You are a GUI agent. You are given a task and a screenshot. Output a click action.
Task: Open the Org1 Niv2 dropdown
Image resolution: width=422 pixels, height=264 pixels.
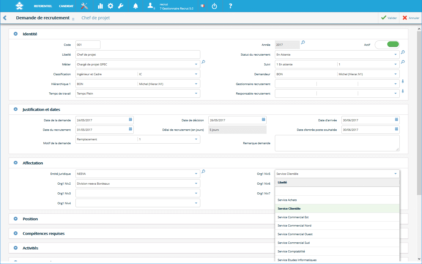point(196,183)
